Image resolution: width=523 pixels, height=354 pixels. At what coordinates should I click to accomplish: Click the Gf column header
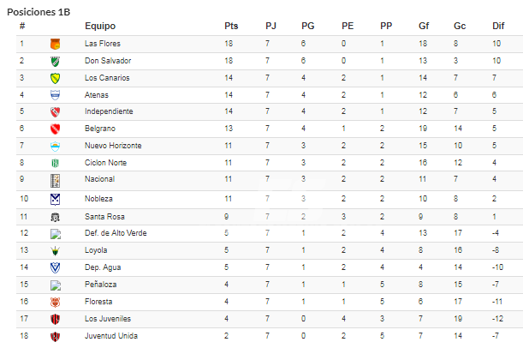pos(424,26)
